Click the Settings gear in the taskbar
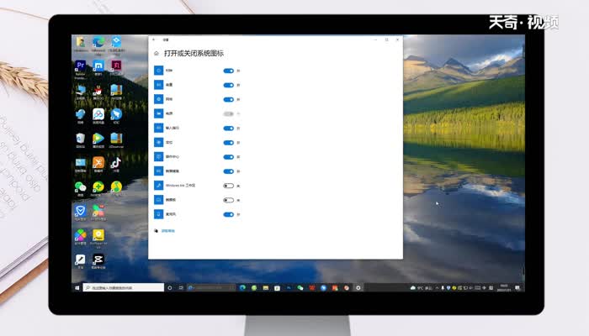Screen dimensions: 589x336 pos(358,287)
